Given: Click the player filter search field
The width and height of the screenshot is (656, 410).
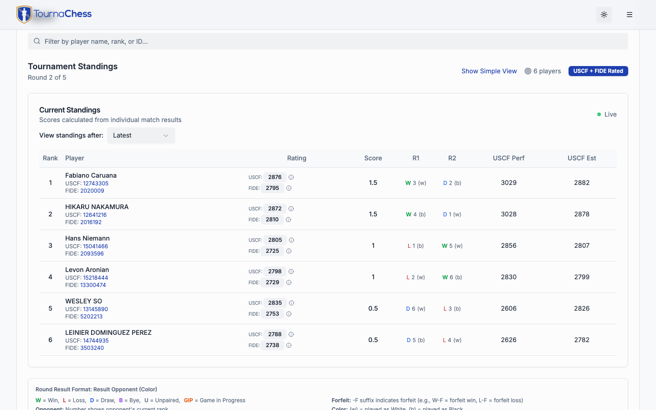Looking at the screenshot, I should click(x=328, y=41).
